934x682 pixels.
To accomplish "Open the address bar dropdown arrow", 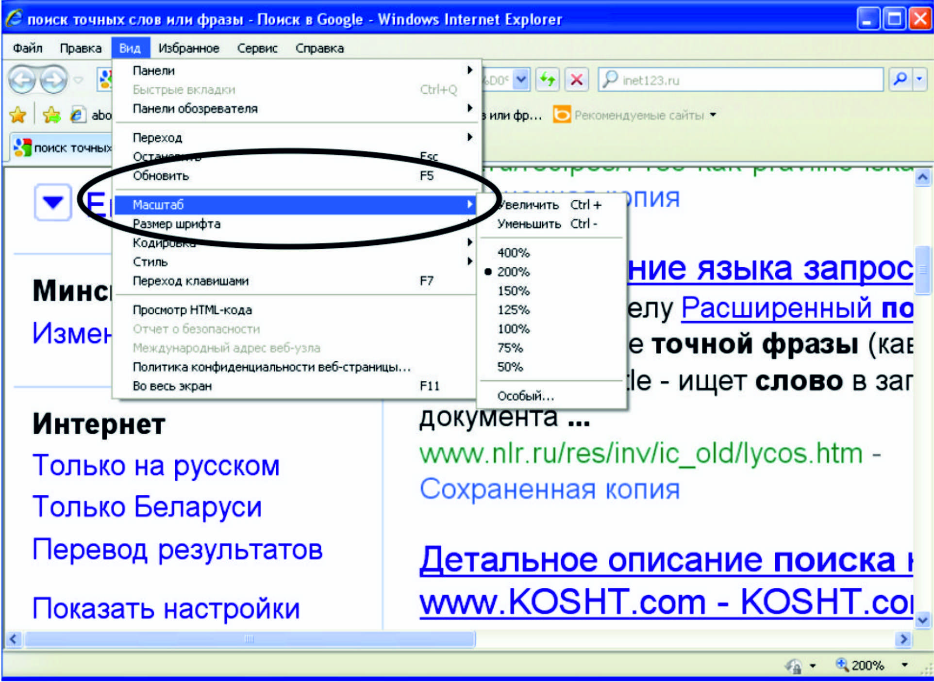I will [521, 79].
